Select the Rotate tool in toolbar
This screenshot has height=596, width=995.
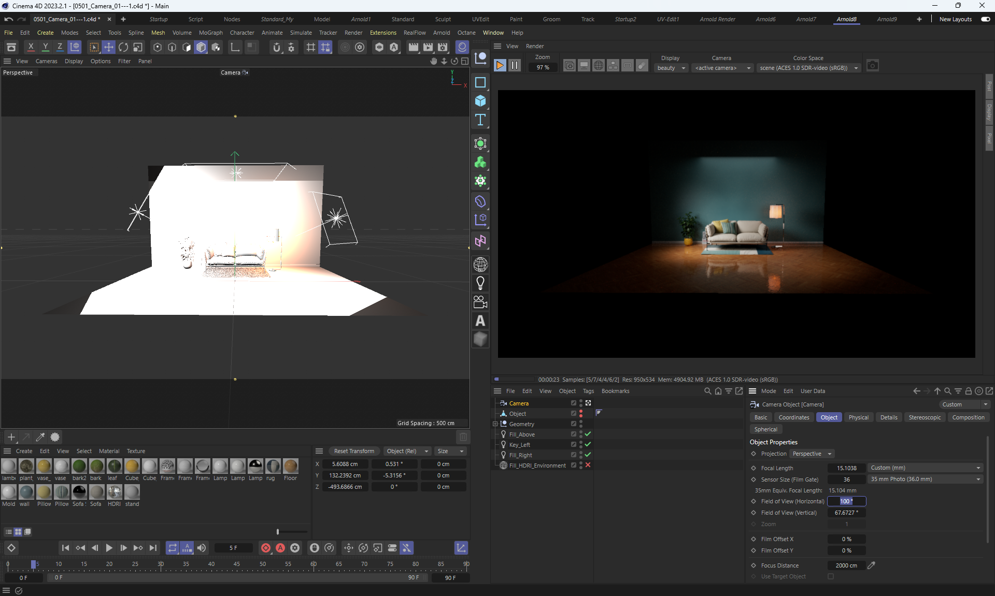pos(123,47)
